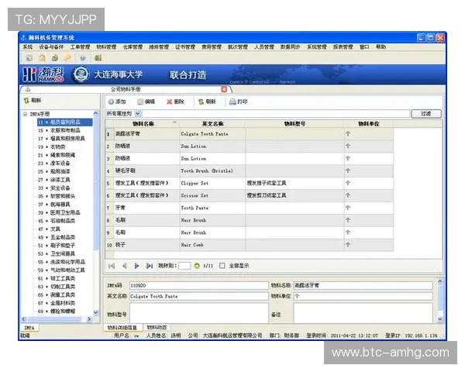Select row 4 Tooth Brush (Bristle)
This screenshot has width=465, height=372.
250,170
